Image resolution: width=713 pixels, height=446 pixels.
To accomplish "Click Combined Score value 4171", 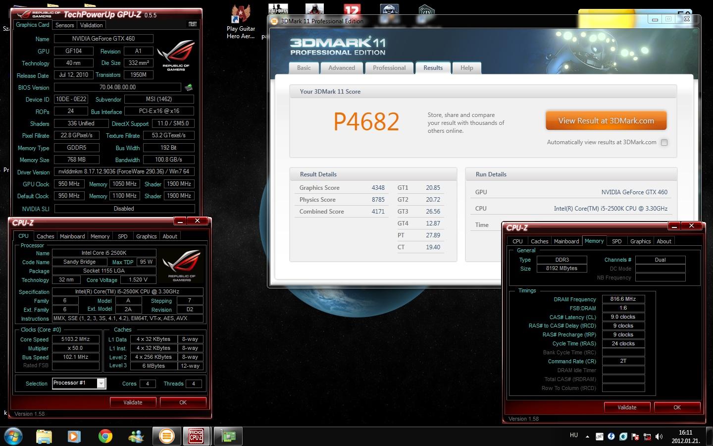I will coord(378,212).
